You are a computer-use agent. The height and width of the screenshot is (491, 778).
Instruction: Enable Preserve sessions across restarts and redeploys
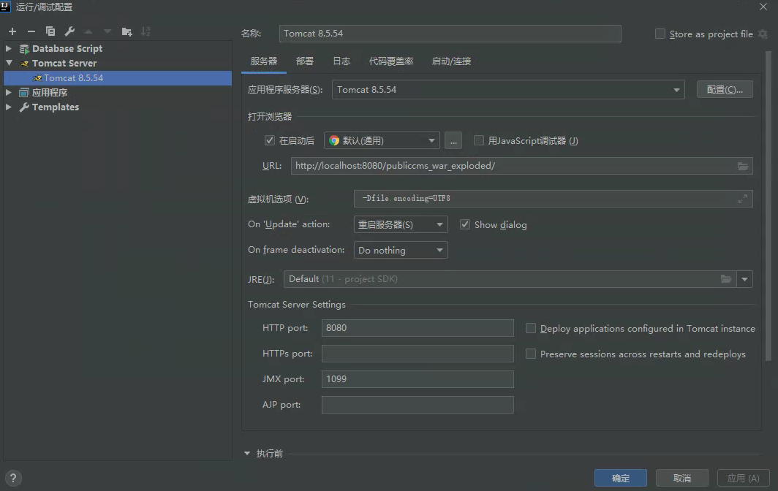(x=531, y=354)
